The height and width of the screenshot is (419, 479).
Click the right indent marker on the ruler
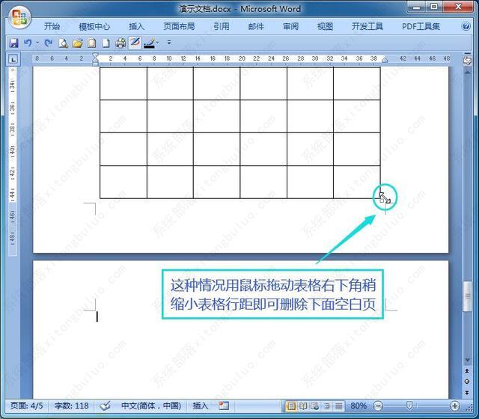(385, 60)
